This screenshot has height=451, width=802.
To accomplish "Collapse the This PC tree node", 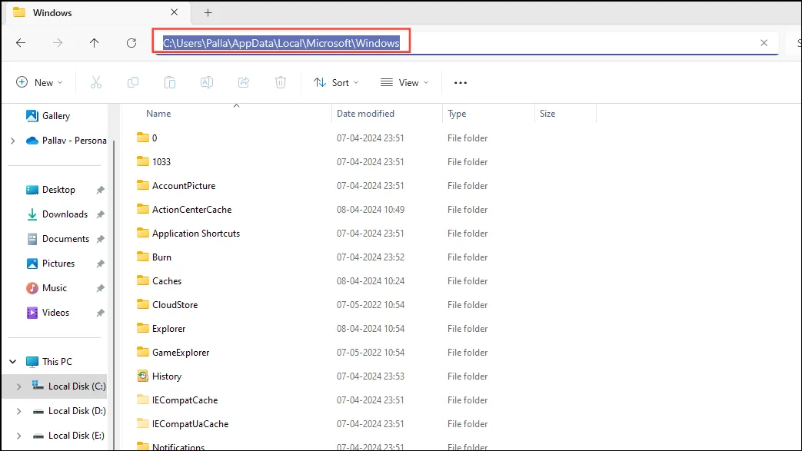I will tap(13, 362).
